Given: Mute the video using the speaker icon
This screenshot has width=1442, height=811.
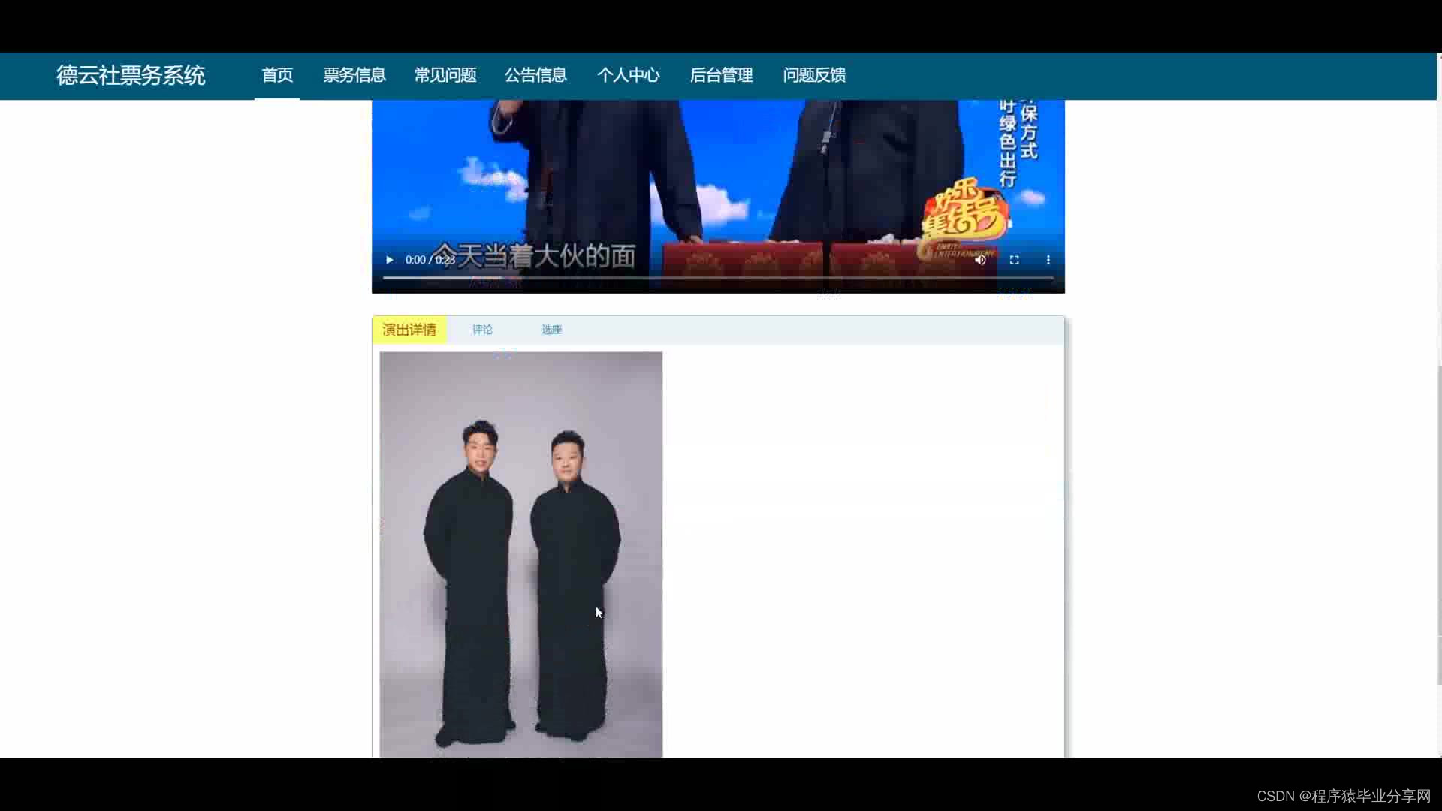Looking at the screenshot, I should click(x=980, y=260).
